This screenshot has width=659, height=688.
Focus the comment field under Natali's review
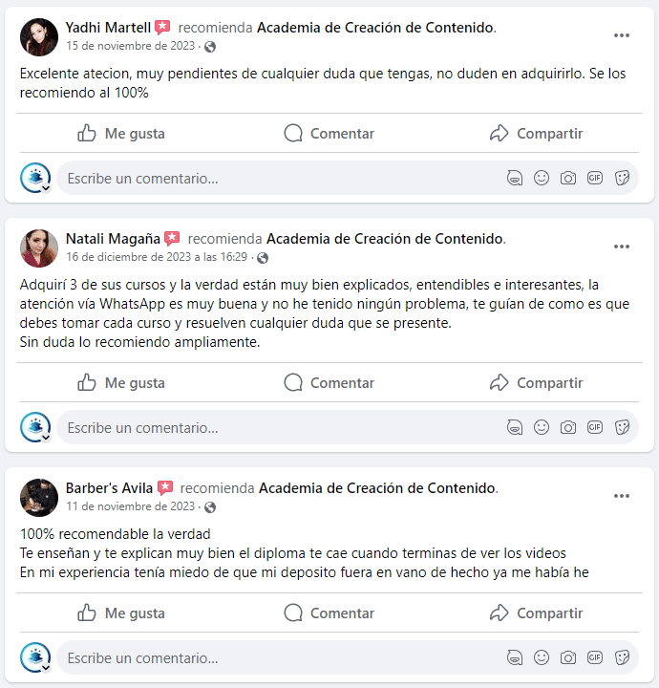click(x=281, y=428)
